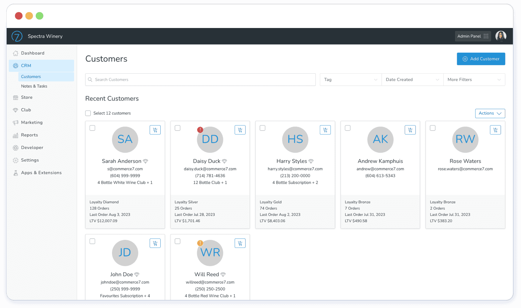Click the Search Customers input field
The width and height of the screenshot is (521, 308).
pos(200,80)
